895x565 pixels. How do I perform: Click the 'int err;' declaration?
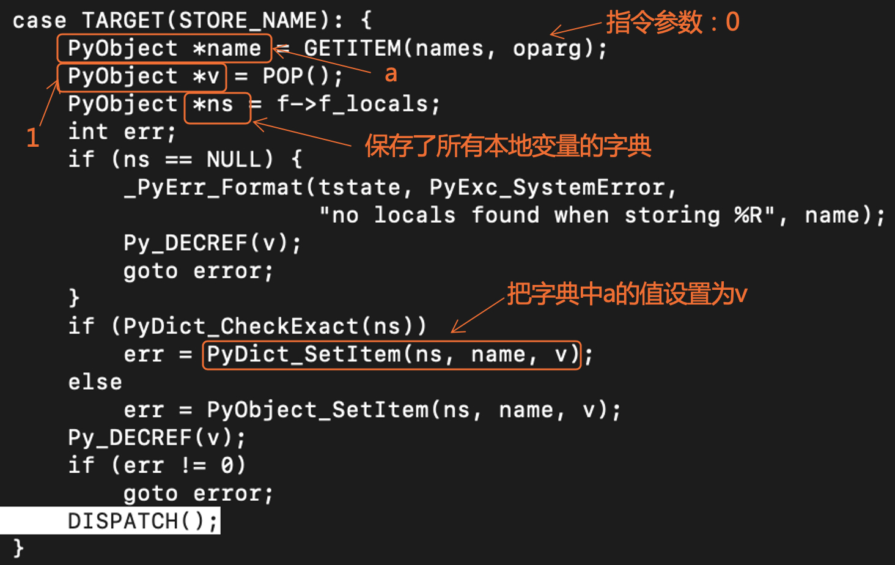pyautogui.click(x=122, y=132)
